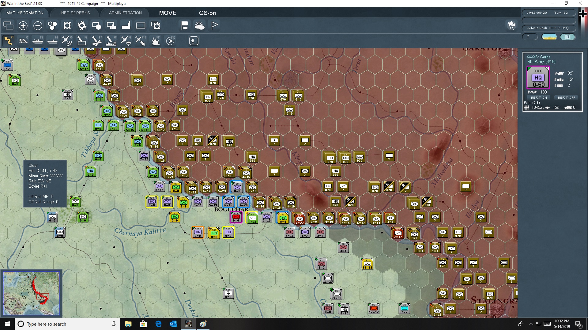This screenshot has width=588, height=330.
Task: Select Air recon mode F5 icon
Action: 67,41
